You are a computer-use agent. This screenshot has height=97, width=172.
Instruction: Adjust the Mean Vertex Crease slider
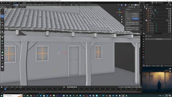(132, 24)
